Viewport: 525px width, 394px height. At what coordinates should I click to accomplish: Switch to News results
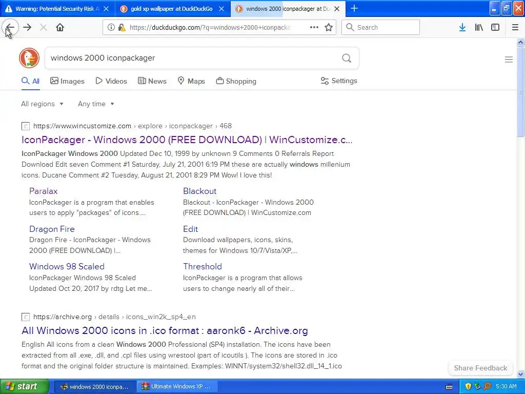coord(152,81)
